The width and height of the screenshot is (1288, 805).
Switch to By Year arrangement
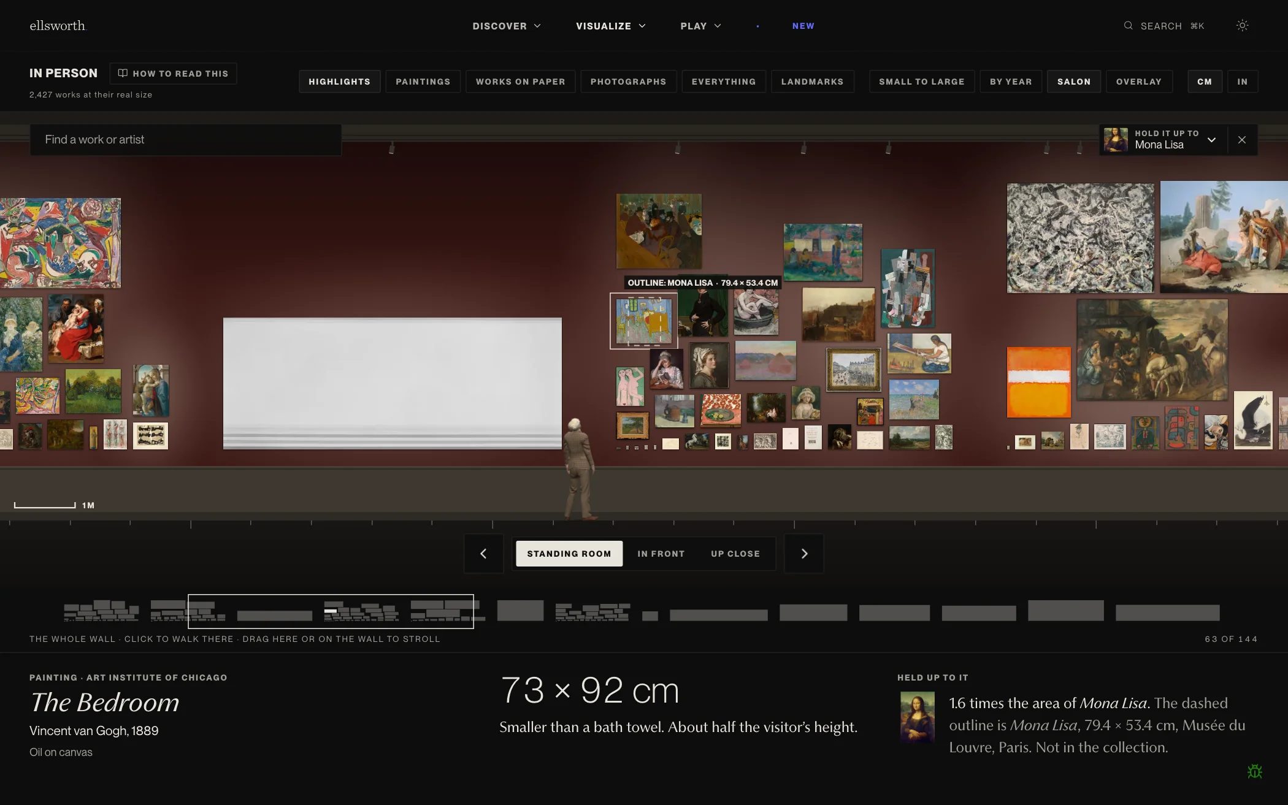[x=1011, y=82]
